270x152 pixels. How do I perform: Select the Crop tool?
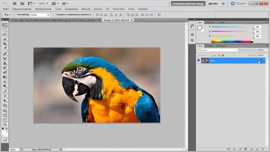click(5, 44)
